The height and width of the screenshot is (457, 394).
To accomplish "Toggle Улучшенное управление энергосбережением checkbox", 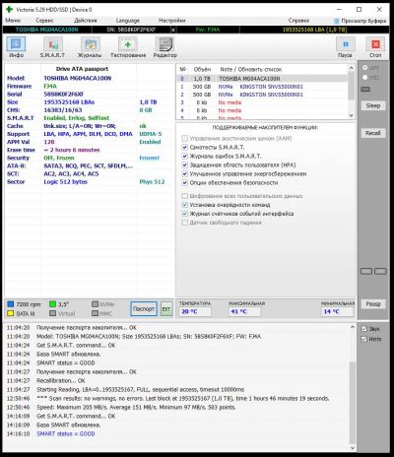I will (185, 173).
